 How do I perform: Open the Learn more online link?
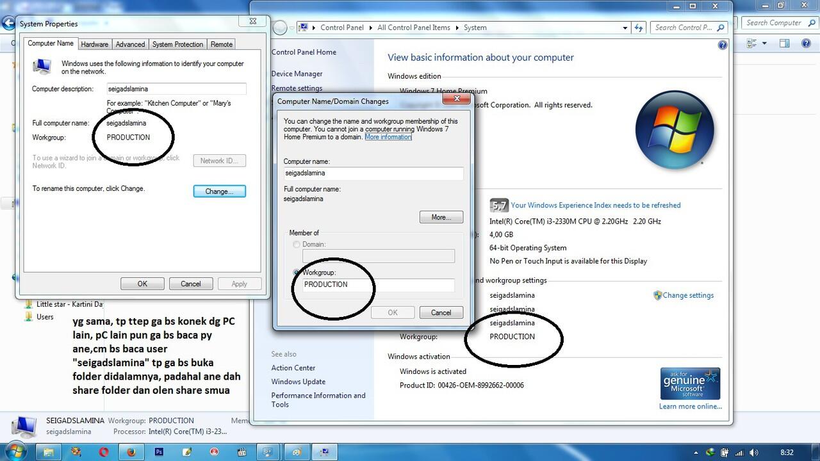(691, 407)
